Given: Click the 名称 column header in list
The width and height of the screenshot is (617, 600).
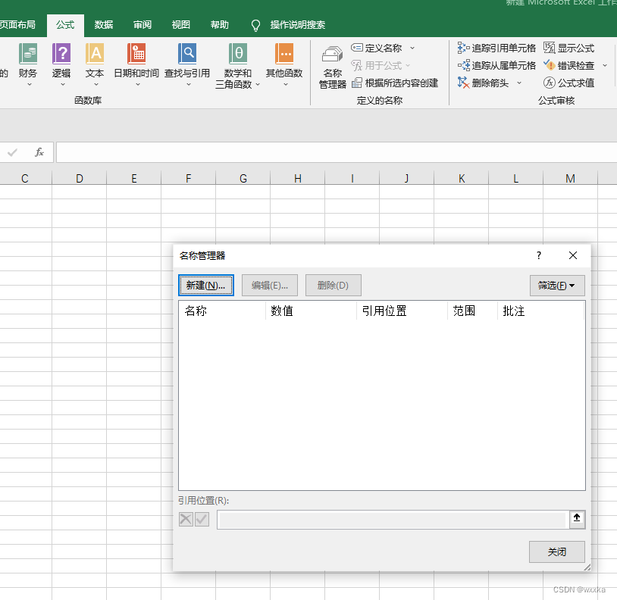Looking at the screenshot, I should pos(222,311).
